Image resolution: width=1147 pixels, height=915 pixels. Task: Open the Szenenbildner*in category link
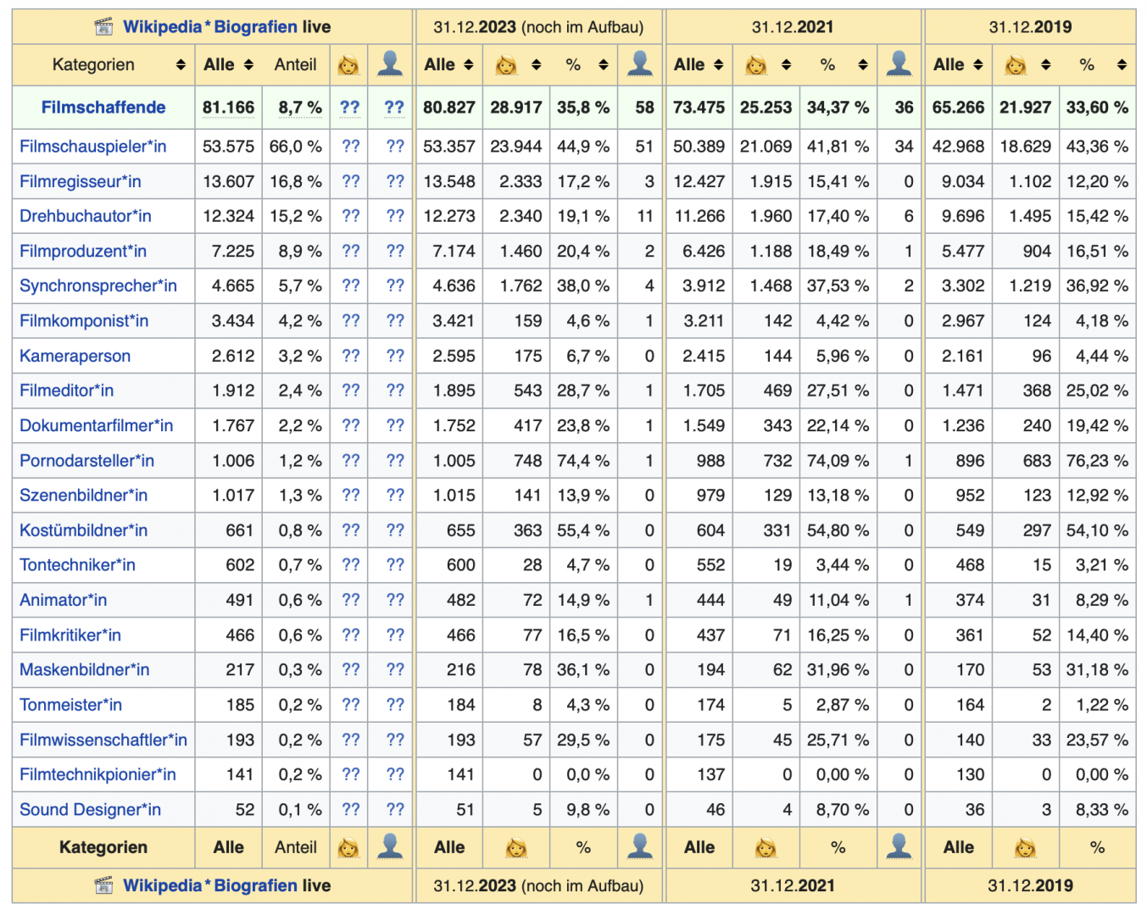[x=83, y=496]
